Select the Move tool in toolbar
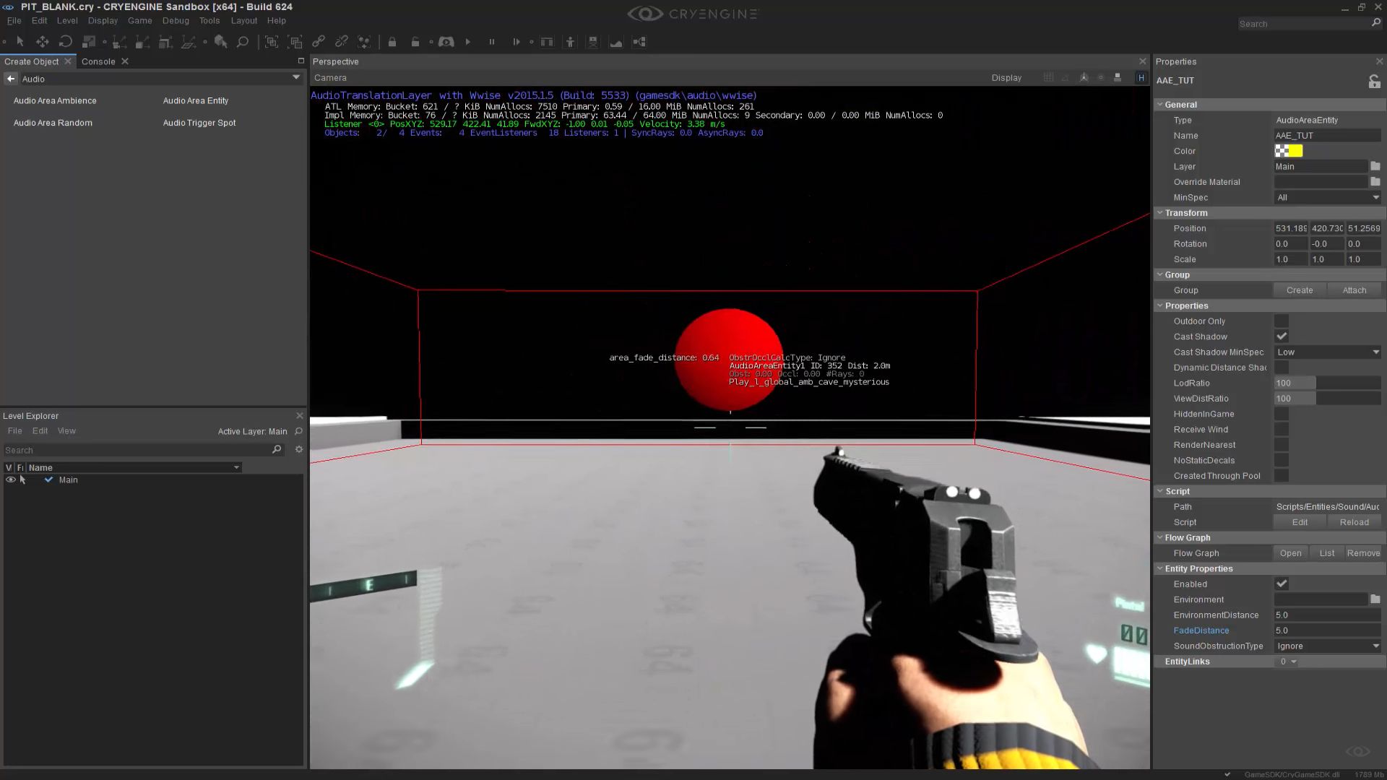Viewport: 1387px width, 780px height. [x=43, y=42]
